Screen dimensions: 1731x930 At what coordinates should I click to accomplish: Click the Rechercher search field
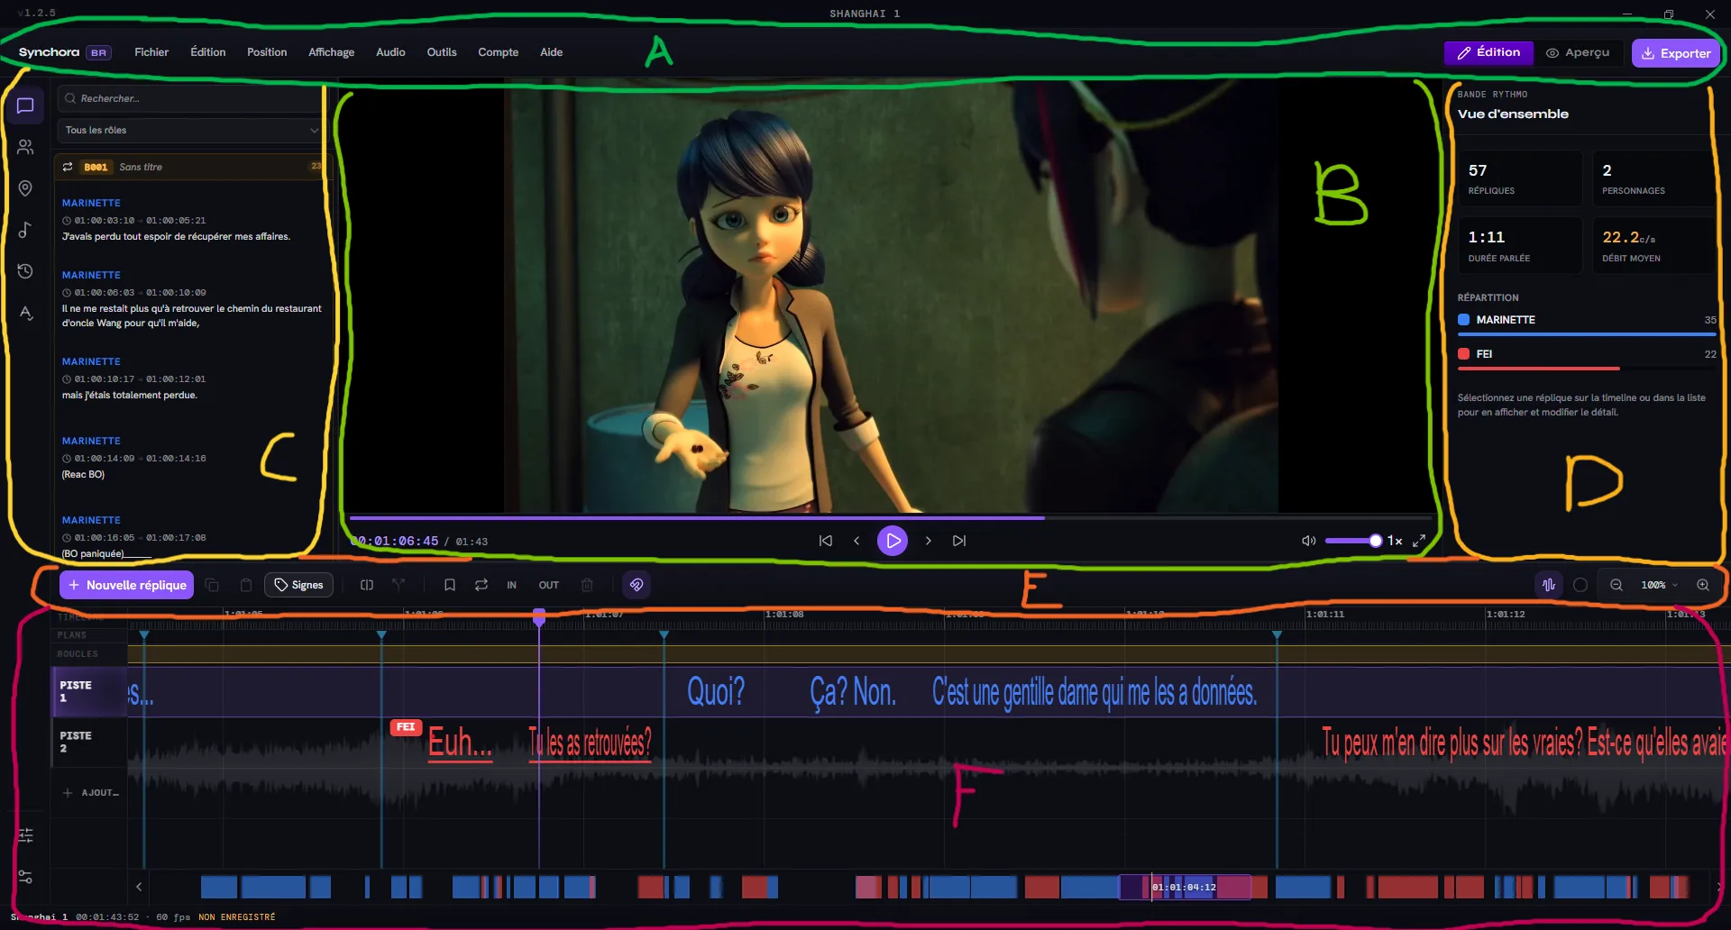(191, 98)
